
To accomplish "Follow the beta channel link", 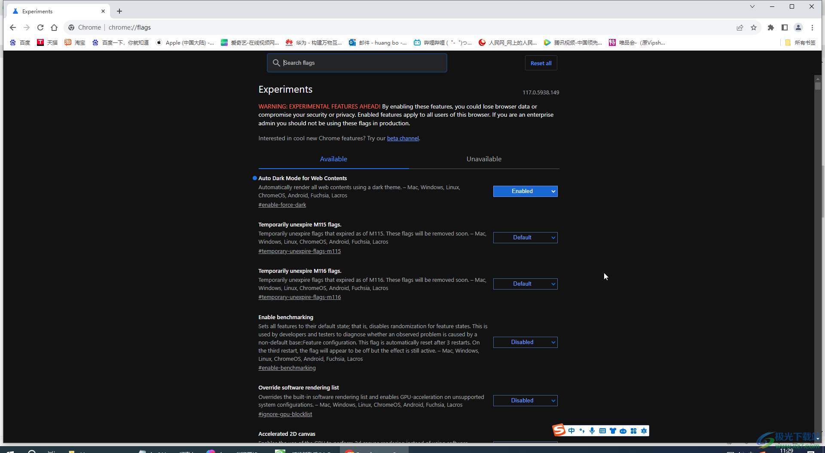I will pos(403,138).
